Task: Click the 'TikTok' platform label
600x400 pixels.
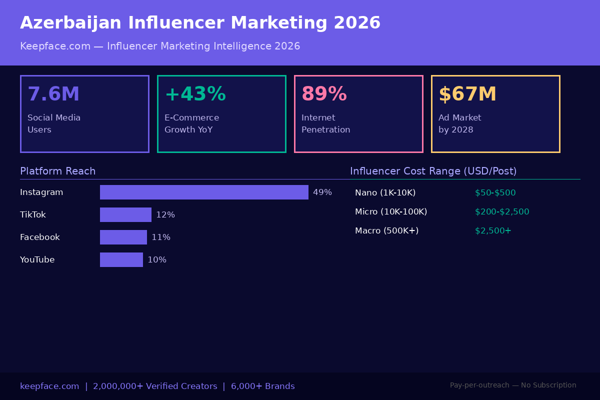Action: point(33,215)
